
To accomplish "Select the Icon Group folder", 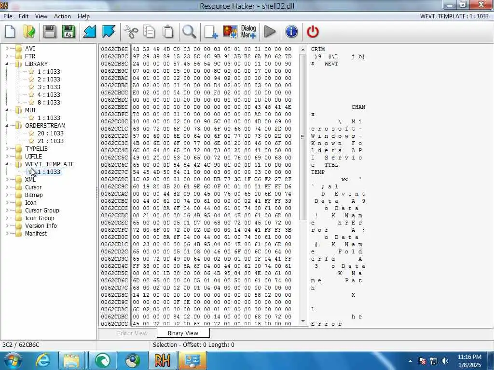I will (40, 218).
